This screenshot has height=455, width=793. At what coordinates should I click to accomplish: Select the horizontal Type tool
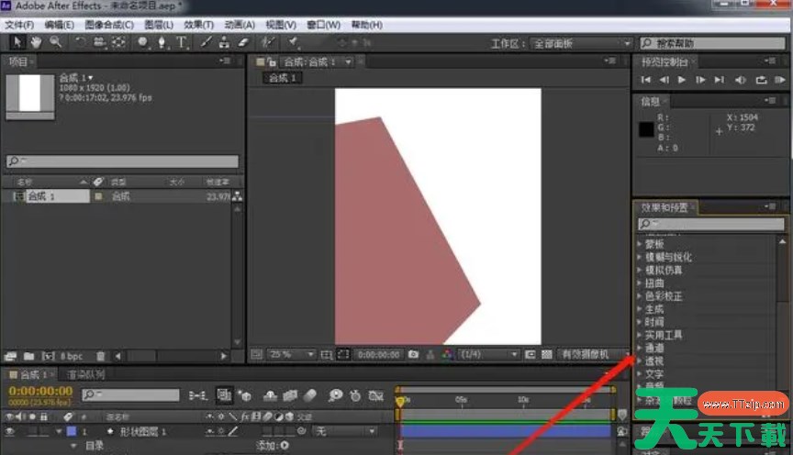click(x=182, y=42)
